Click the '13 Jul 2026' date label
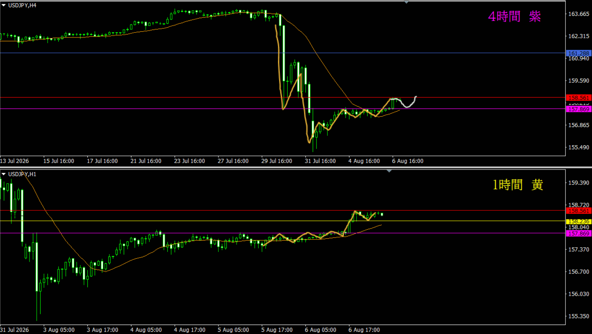 [x=14, y=161]
